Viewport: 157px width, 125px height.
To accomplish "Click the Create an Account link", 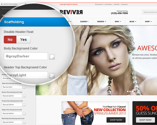I will click(72, 4).
